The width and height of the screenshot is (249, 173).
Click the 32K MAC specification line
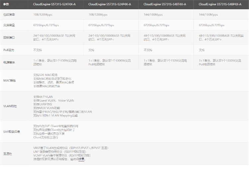[x=45, y=75]
